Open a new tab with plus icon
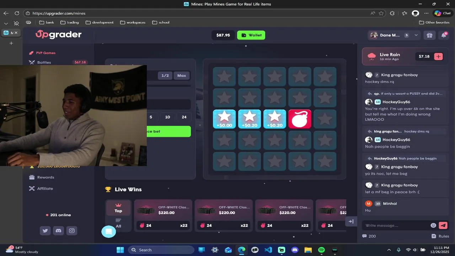455x256 pixels. [x=11, y=43]
